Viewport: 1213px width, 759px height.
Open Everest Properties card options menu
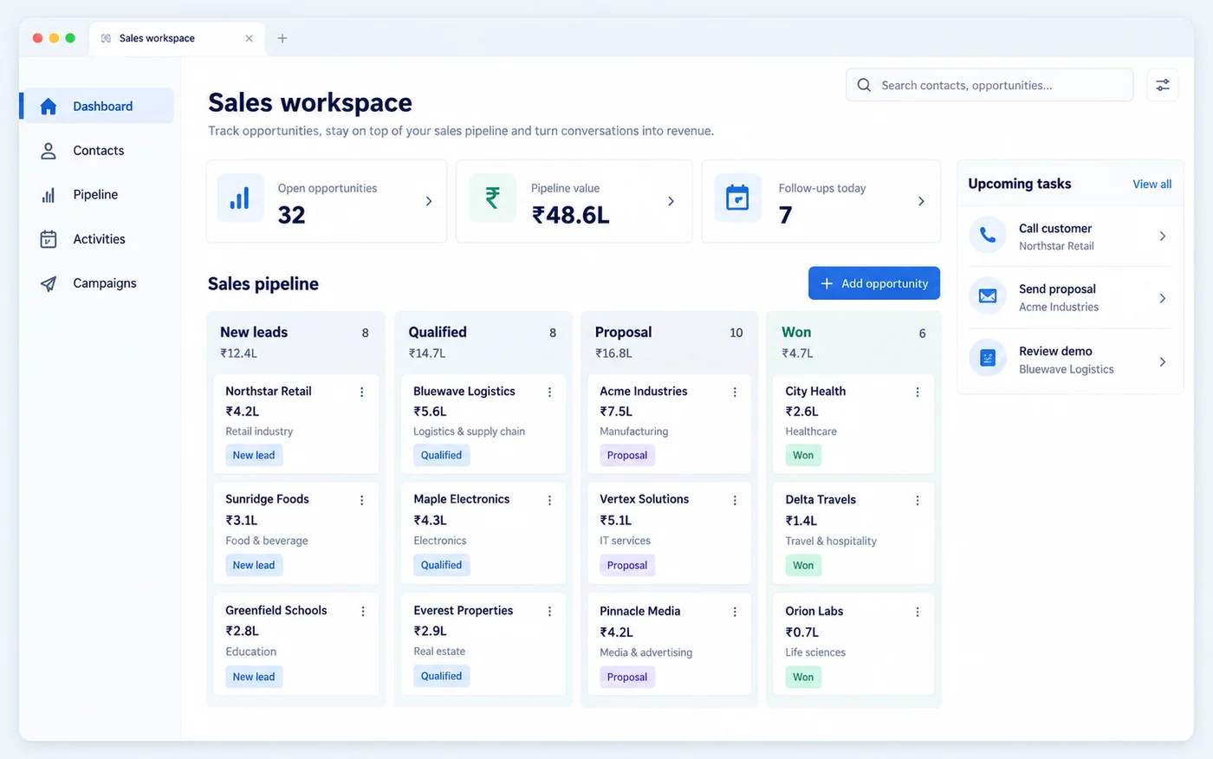tap(549, 612)
